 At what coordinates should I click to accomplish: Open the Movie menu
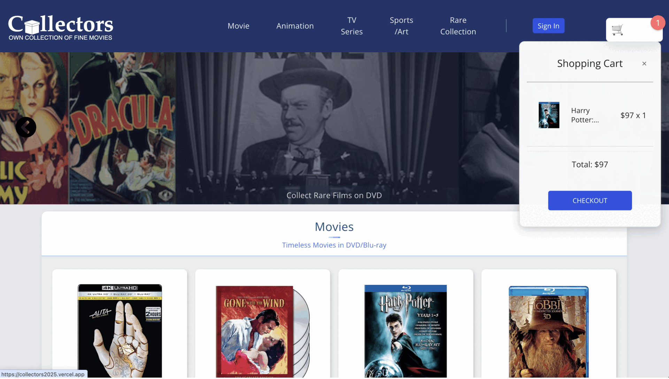pos(238,26)
